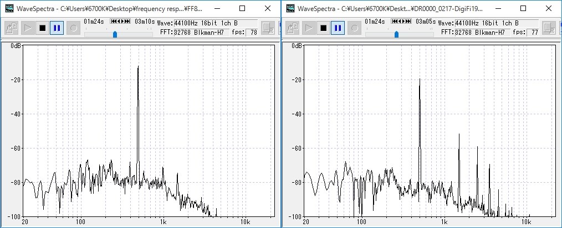Open a file in the DR0000 window

point(293,28)
